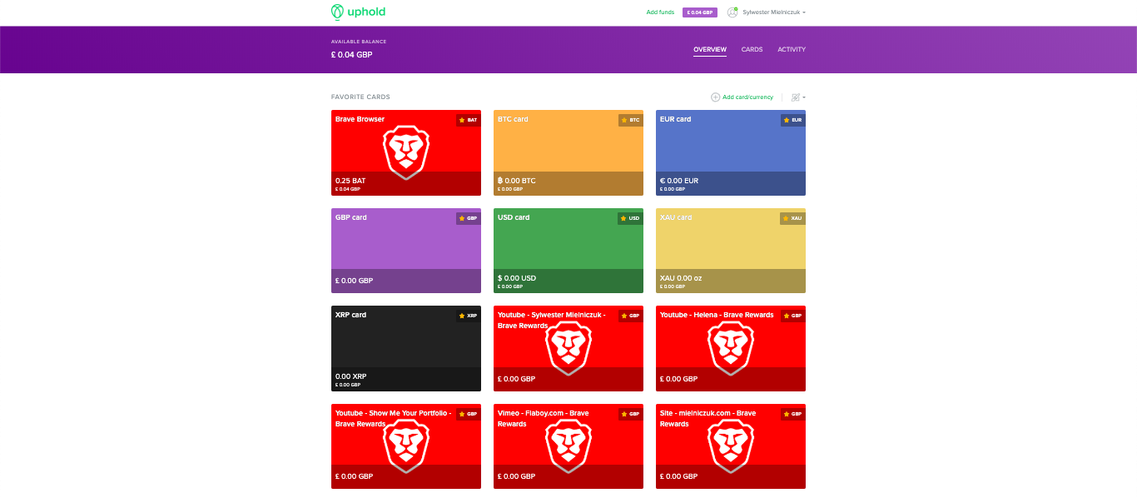Click the "0.00 BTC" balance text
Viewport: 1137px width, 498px height.
click(517, 181)
